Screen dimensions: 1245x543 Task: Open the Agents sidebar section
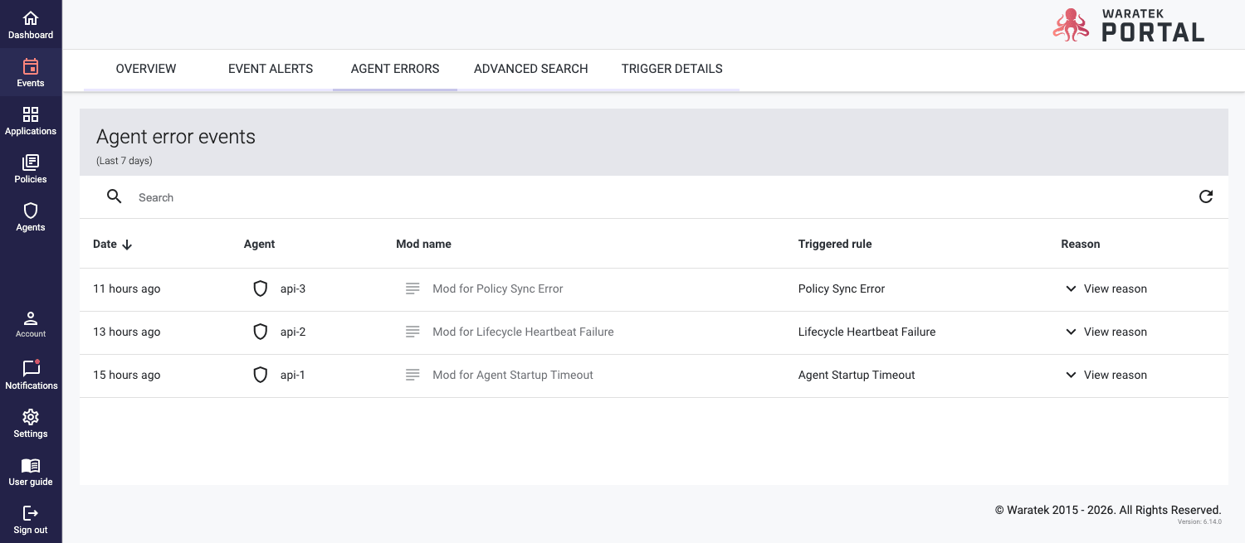coord(31,217)
